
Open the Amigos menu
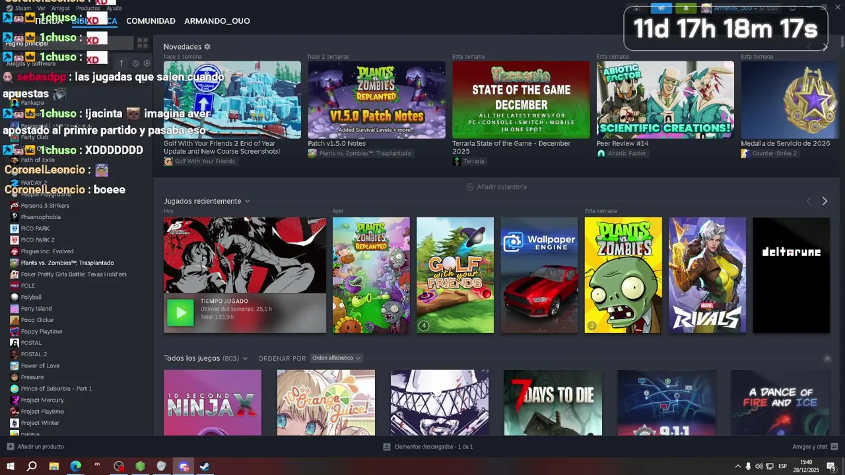61,8
